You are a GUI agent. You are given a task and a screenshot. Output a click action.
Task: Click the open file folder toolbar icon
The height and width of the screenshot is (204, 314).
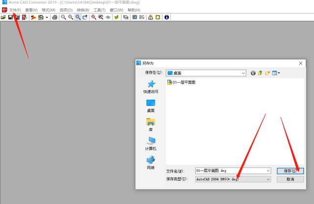[3, 17]
